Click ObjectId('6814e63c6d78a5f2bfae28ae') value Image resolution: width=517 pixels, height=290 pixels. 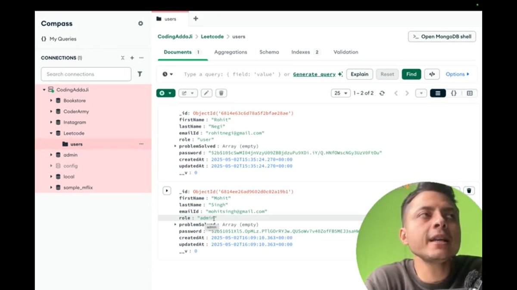(243, 113)
